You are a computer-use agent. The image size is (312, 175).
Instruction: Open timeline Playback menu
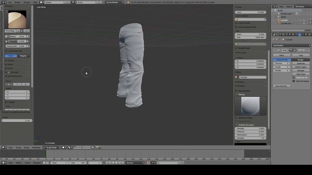point(37,163)
